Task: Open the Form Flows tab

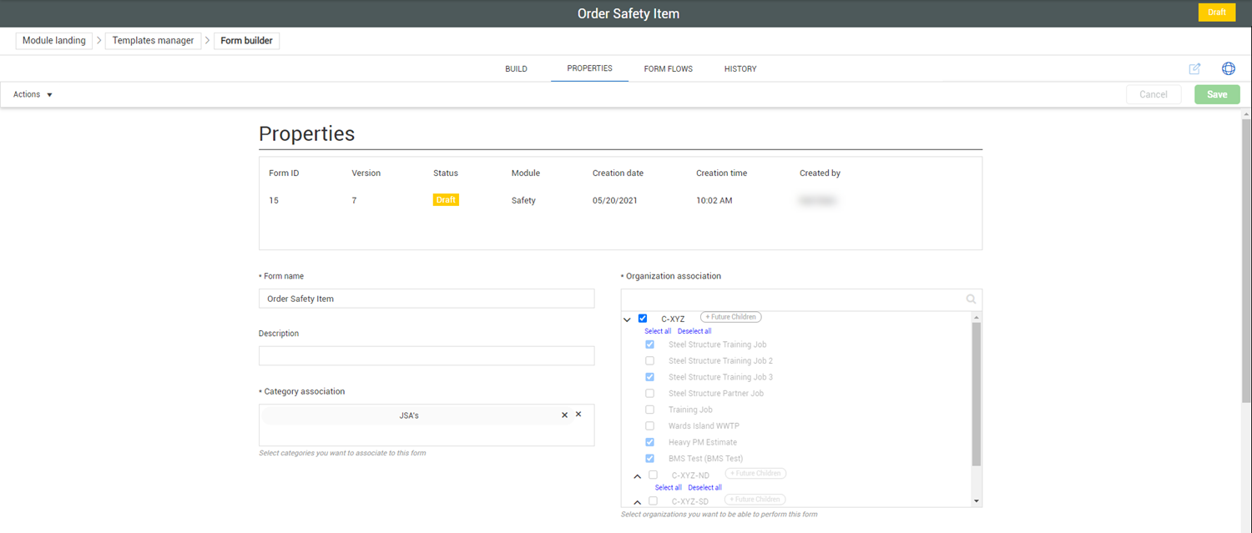Action: coord(668,68)
